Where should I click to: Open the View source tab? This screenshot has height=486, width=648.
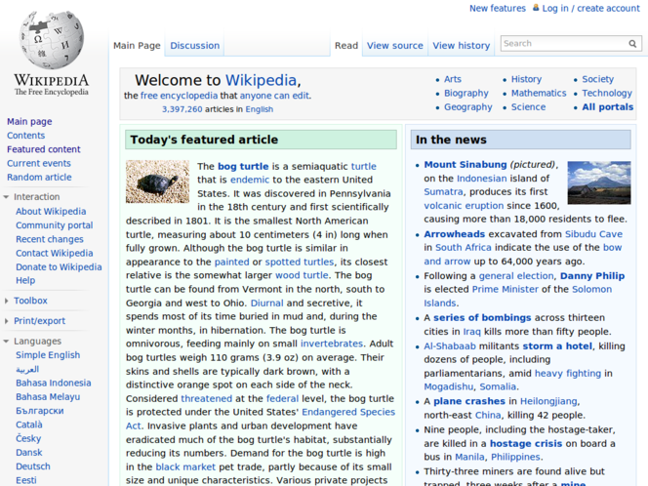pos(394,46)
